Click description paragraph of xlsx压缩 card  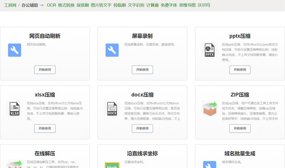click(x=55, y=111)
